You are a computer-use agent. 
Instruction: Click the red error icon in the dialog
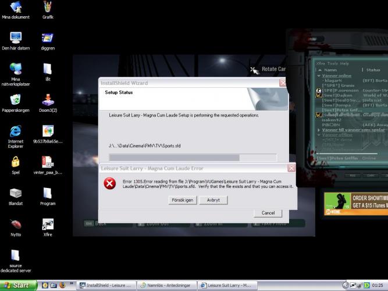[x=109, y=183]
